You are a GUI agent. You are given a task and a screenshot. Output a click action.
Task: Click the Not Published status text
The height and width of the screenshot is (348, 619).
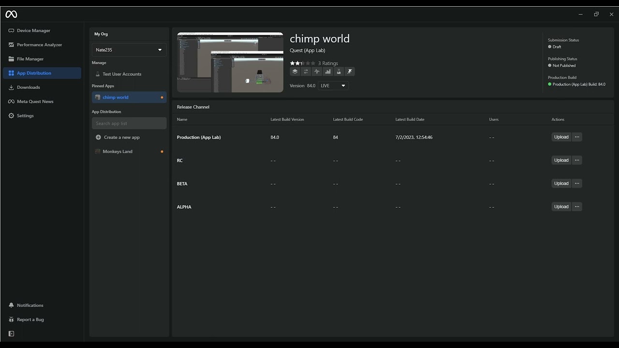tap(564, 66)
